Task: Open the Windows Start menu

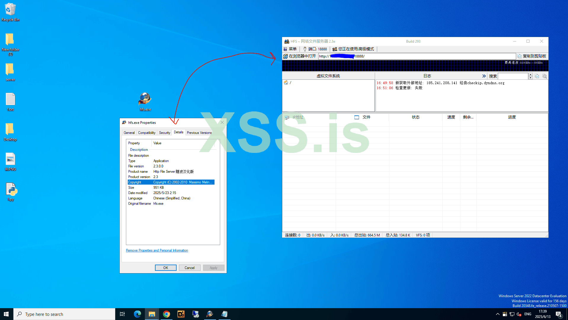Action: [7, 314]
